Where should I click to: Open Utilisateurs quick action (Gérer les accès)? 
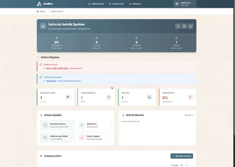94,125
